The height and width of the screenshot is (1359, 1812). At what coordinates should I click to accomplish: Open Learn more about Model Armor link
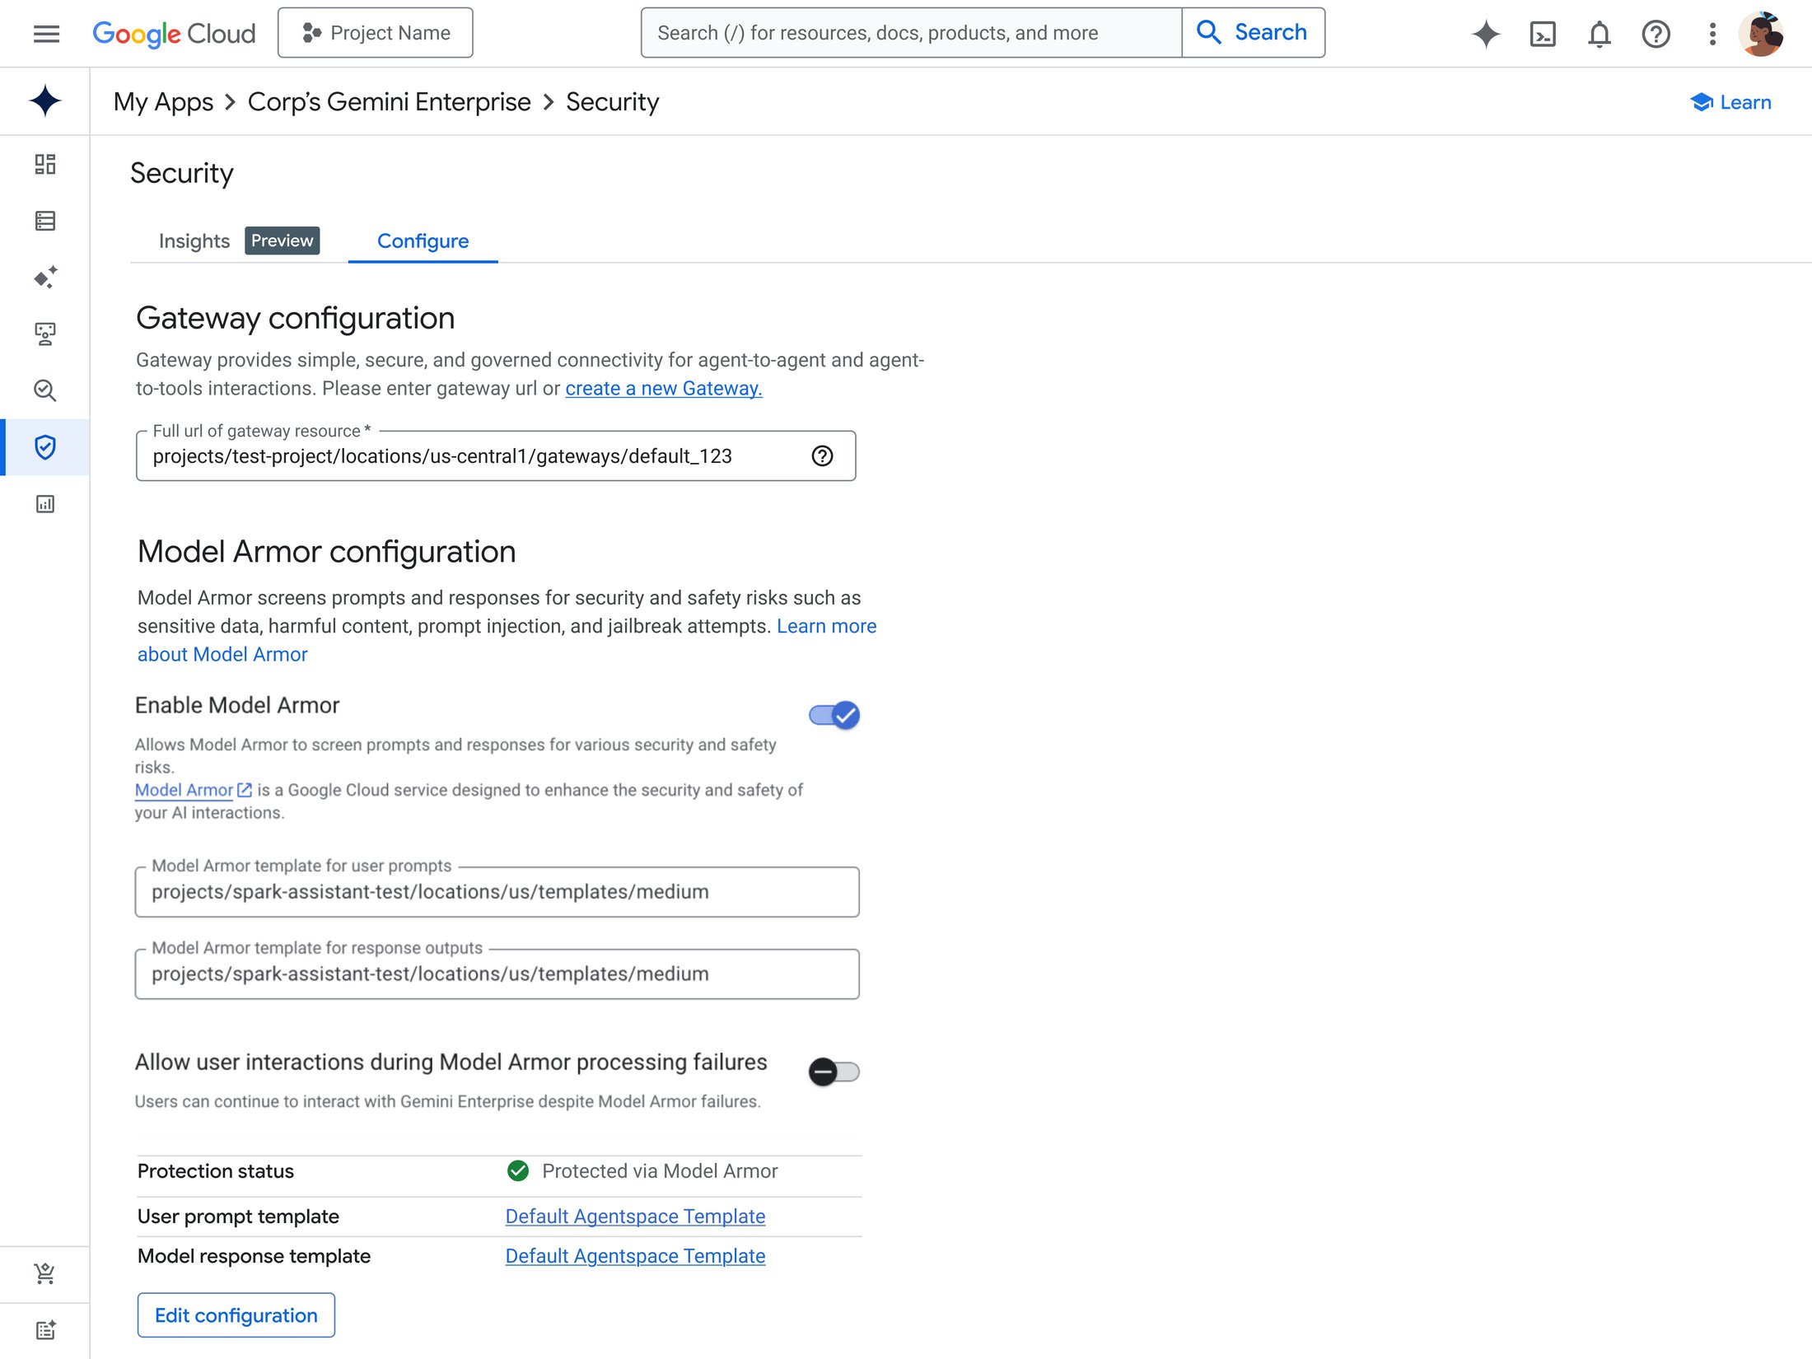coord(507,640)
